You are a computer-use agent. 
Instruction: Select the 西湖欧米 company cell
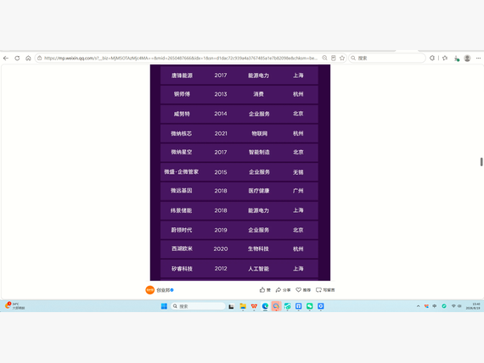click(182, 249)
